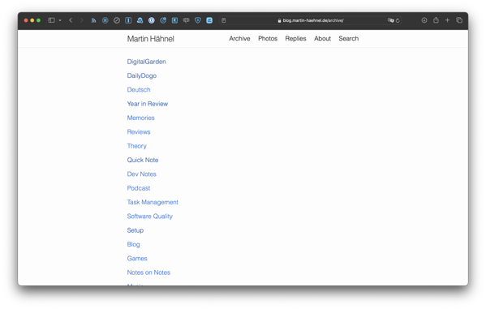The width and height of the screenshot is (486, 309).
Task: Open the Photos nav item
Action: pyautogui.click(x=268, y=38)
